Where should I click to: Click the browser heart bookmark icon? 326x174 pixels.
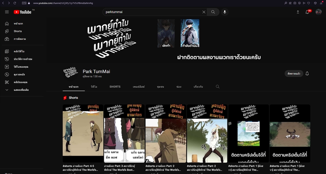click(x=309, y=3)
